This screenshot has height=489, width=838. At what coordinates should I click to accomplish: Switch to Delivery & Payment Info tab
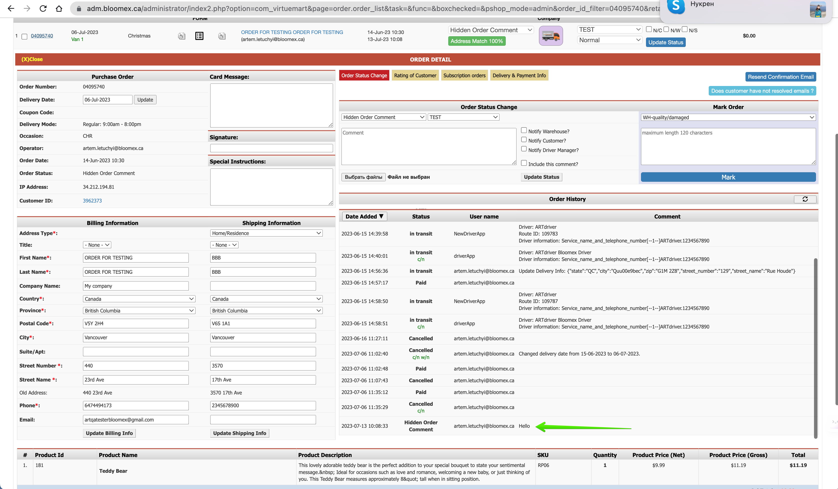pos(519,75)
